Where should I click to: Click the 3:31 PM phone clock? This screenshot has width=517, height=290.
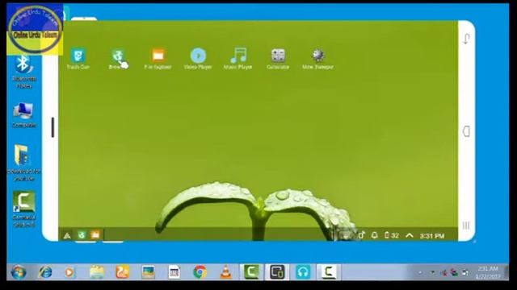[432, 236]
